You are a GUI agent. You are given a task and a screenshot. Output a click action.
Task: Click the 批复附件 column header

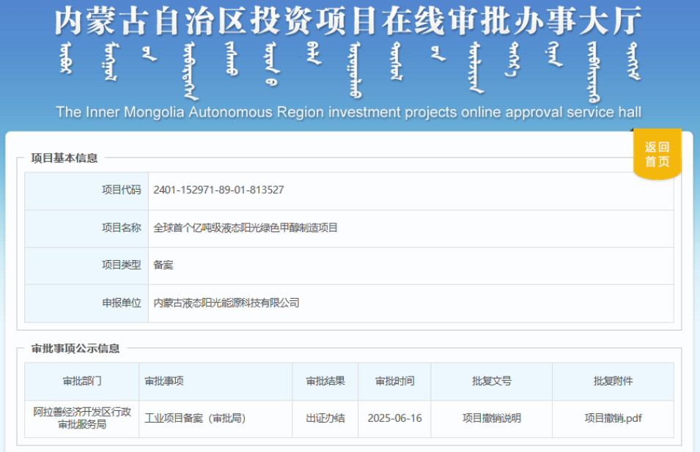click(x=613, y=381)
